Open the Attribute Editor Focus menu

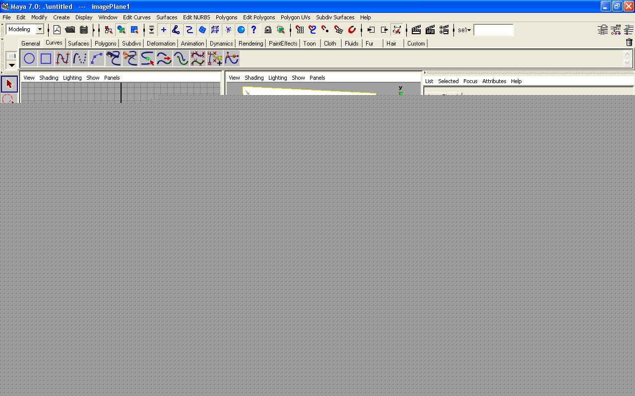[x=470, y=81]
